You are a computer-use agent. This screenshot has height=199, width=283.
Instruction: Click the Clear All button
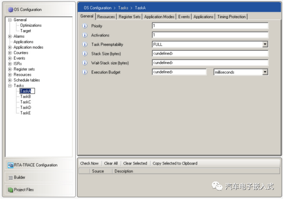(111, 163)
